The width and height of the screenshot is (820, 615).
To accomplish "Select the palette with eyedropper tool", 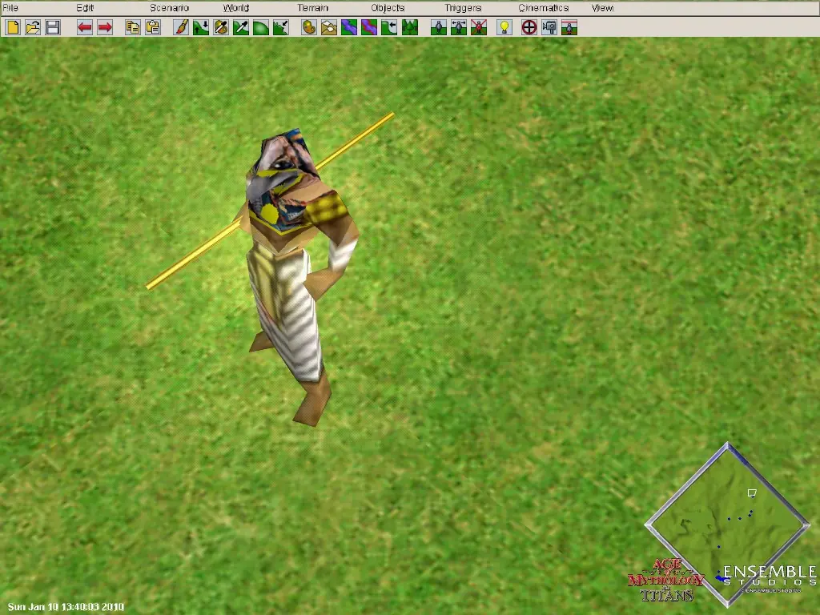I will click(x=221, y=27).
